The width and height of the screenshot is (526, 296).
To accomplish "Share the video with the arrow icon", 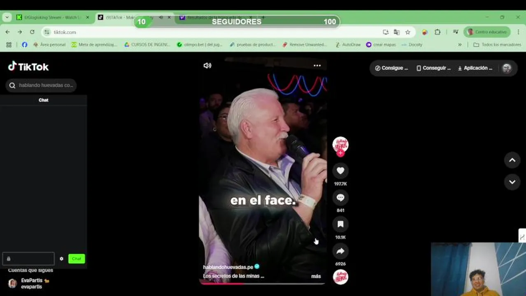I will coord(340,251).
